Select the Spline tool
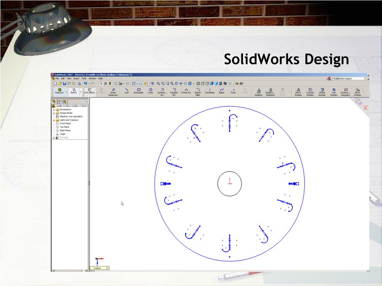 pos(221,91)
